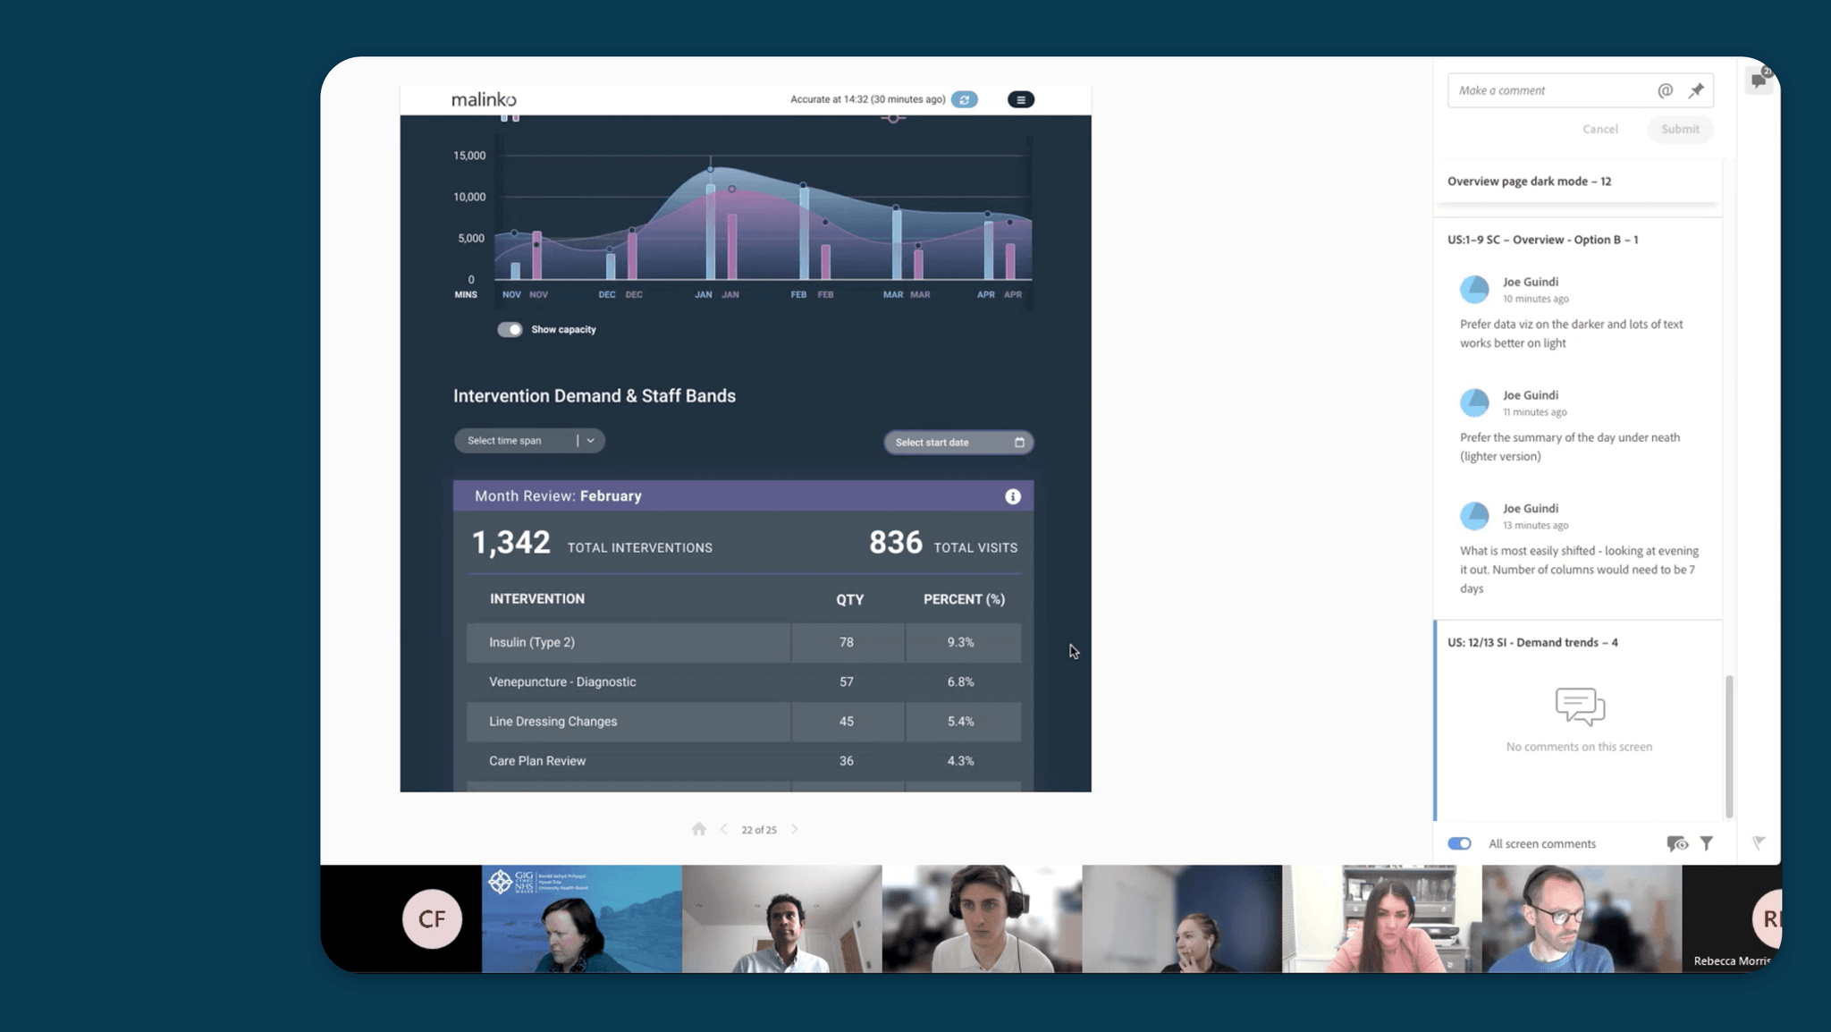Screen dimensions: 1831x1032
Task: Toggle the Show capacity switch
Action: tap(510, 329)
